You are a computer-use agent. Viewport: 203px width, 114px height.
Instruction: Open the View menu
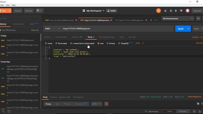(x=8, y=5)
